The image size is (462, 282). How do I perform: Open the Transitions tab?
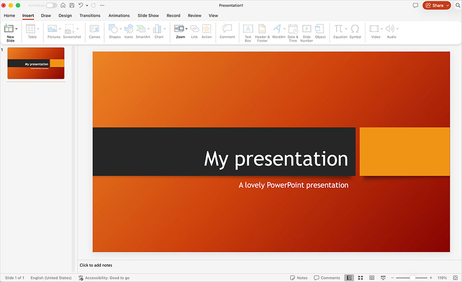[90, 16]
